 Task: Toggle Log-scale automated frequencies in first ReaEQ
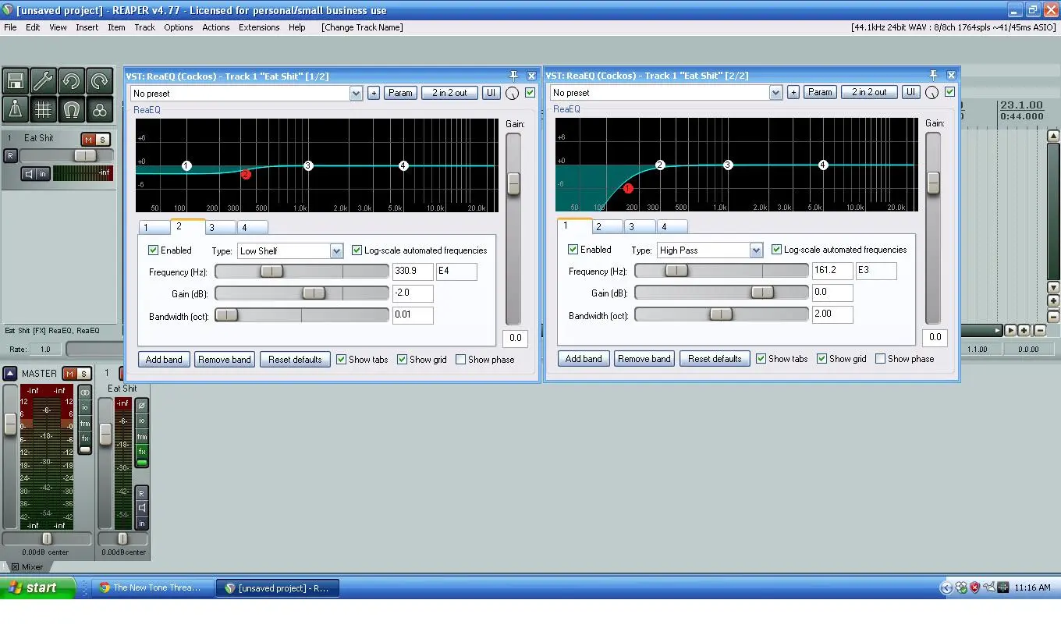[x=357, y=250]
